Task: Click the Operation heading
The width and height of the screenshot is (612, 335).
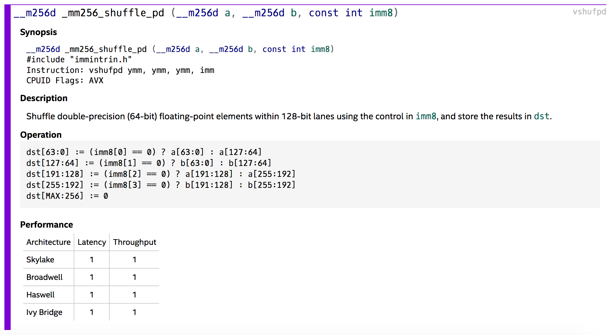Action: point(41,135)
